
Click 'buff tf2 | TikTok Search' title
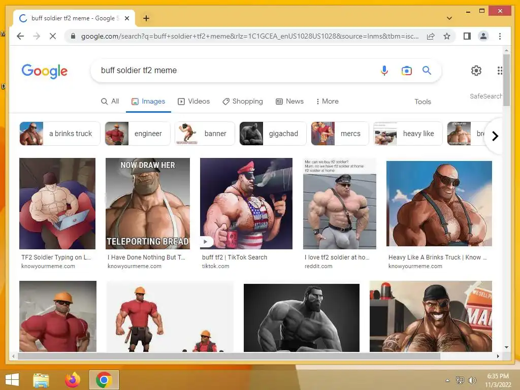pos(235,257)
